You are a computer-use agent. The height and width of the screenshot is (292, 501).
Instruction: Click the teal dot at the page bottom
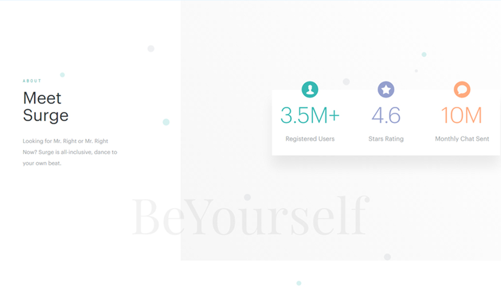[299, 283]
